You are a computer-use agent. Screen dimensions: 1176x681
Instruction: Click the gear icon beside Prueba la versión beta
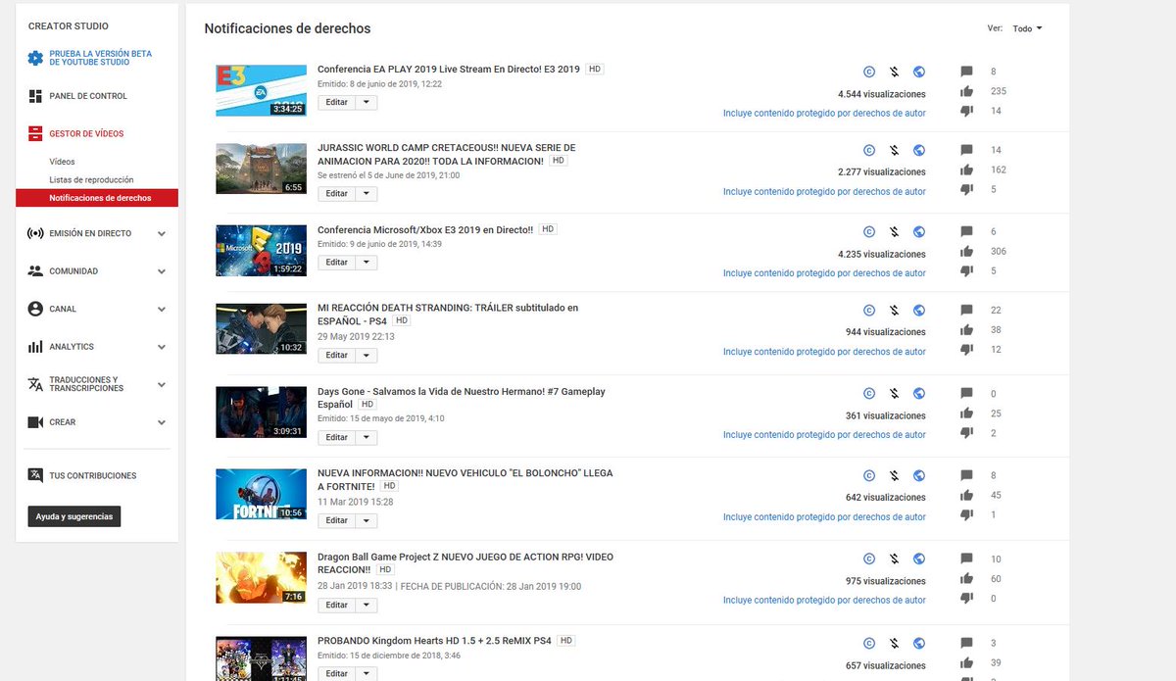pos(35,58)
